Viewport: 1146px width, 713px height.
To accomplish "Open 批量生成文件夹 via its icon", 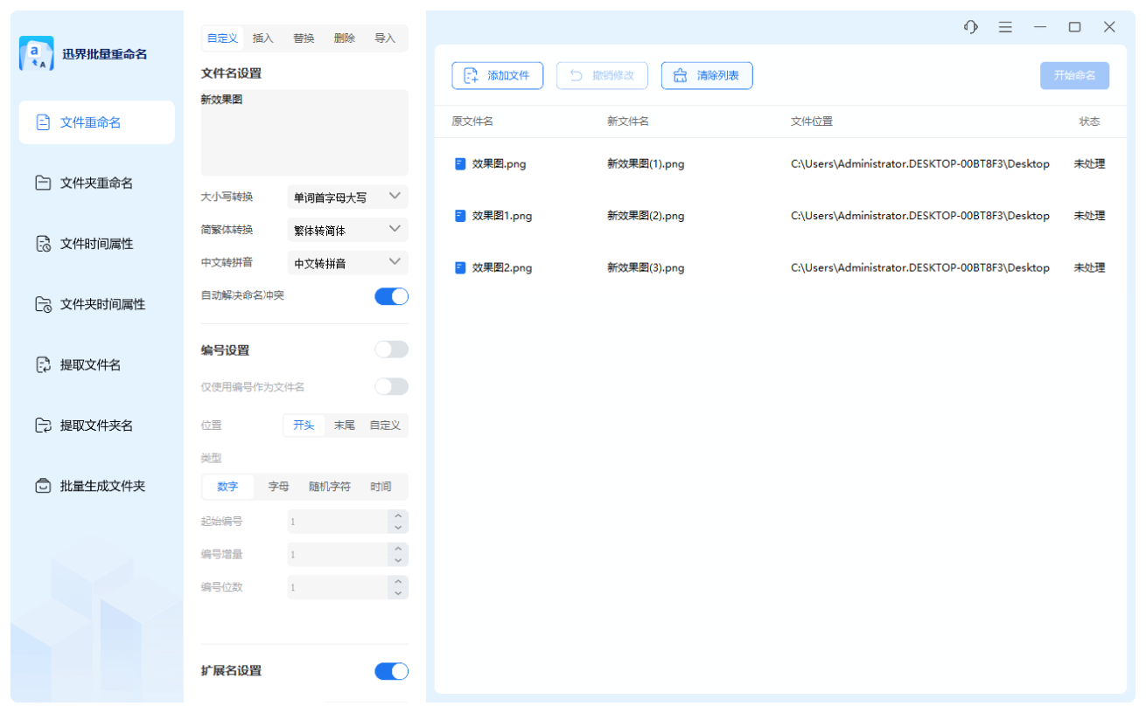I will (43, 486).
